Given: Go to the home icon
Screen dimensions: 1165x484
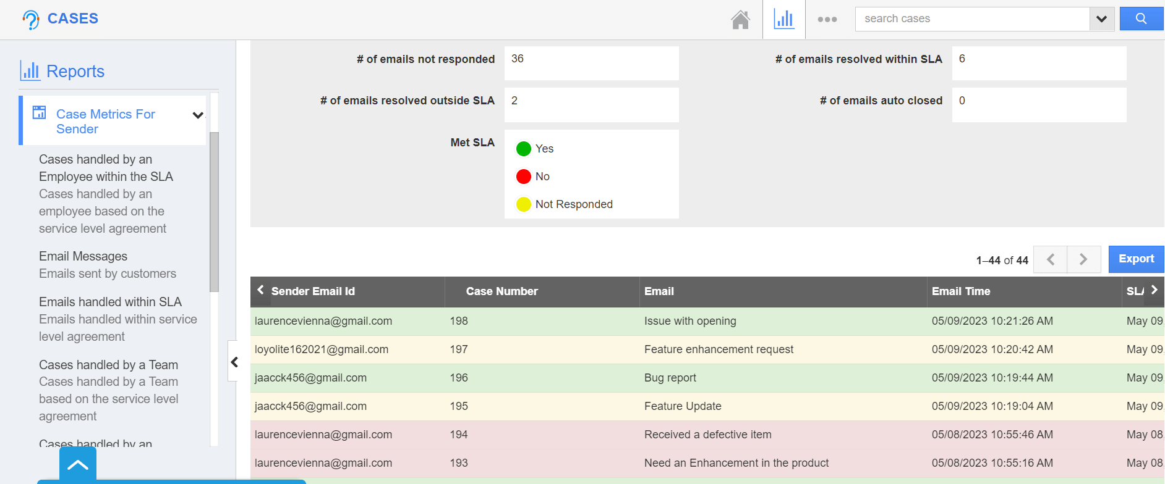Looking at the screenshot, I should point(740,20).
